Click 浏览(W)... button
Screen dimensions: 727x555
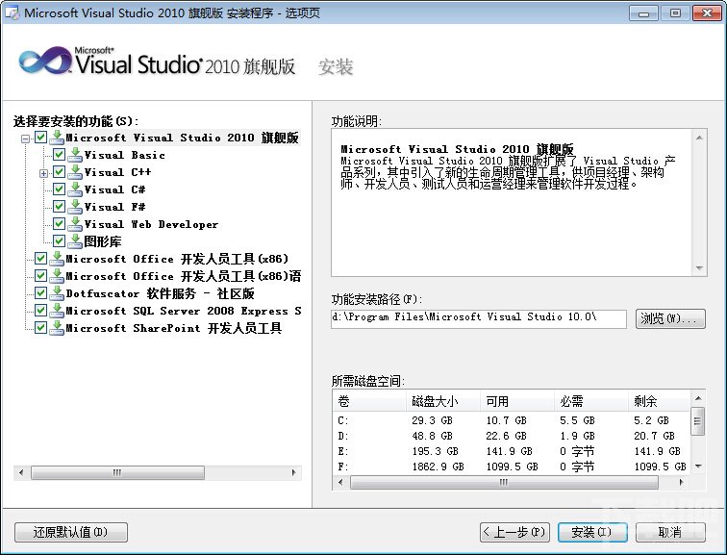click(670, 319)
